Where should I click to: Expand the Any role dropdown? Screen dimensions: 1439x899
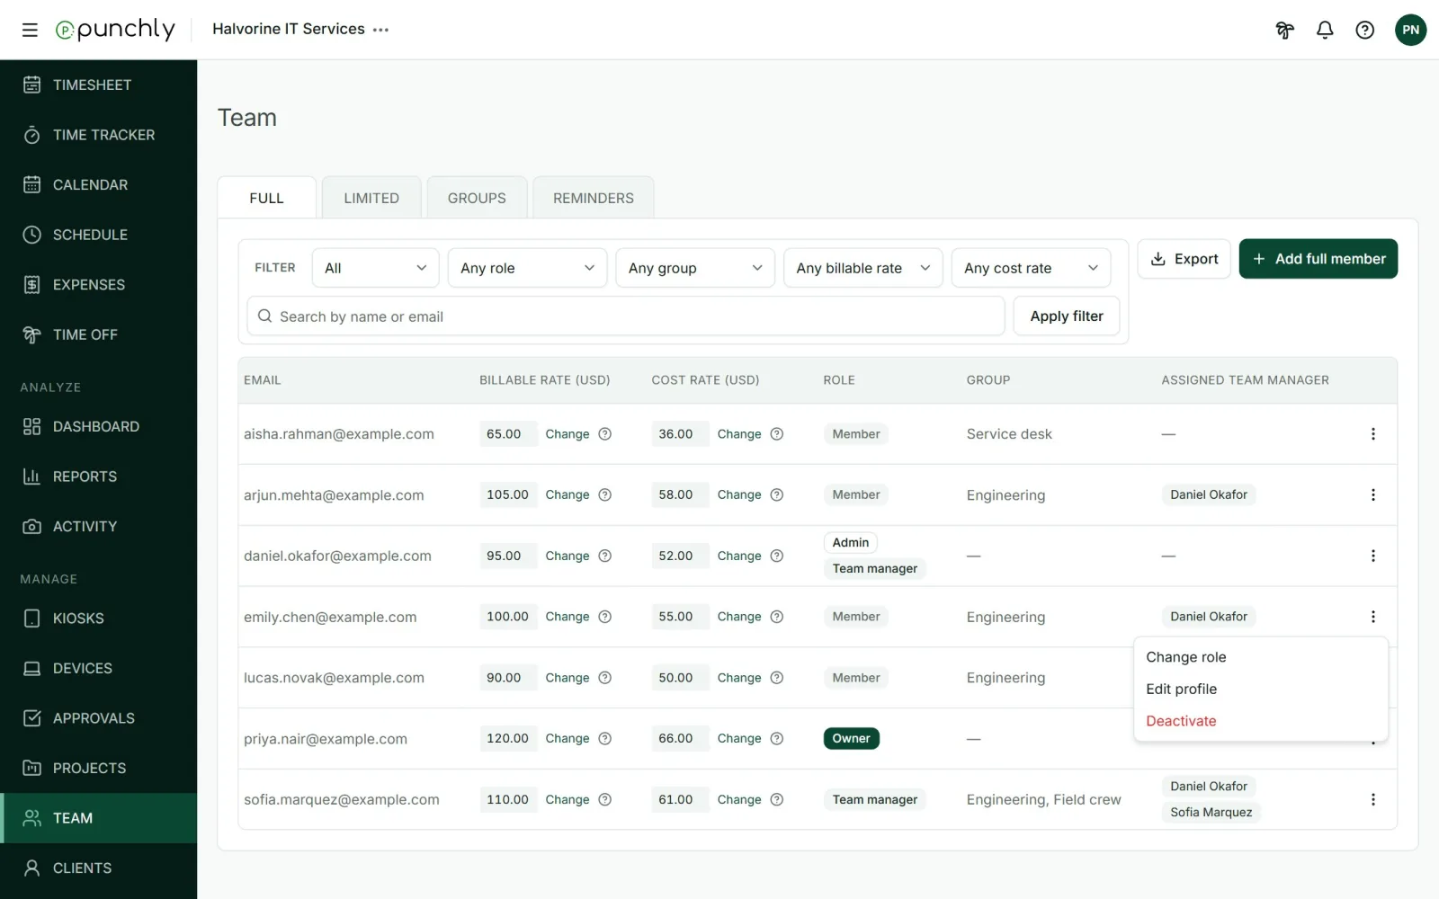pos(527,268)
